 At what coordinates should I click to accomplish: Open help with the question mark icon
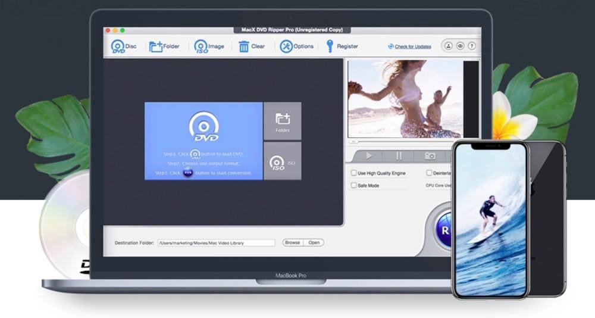point(472,46)
